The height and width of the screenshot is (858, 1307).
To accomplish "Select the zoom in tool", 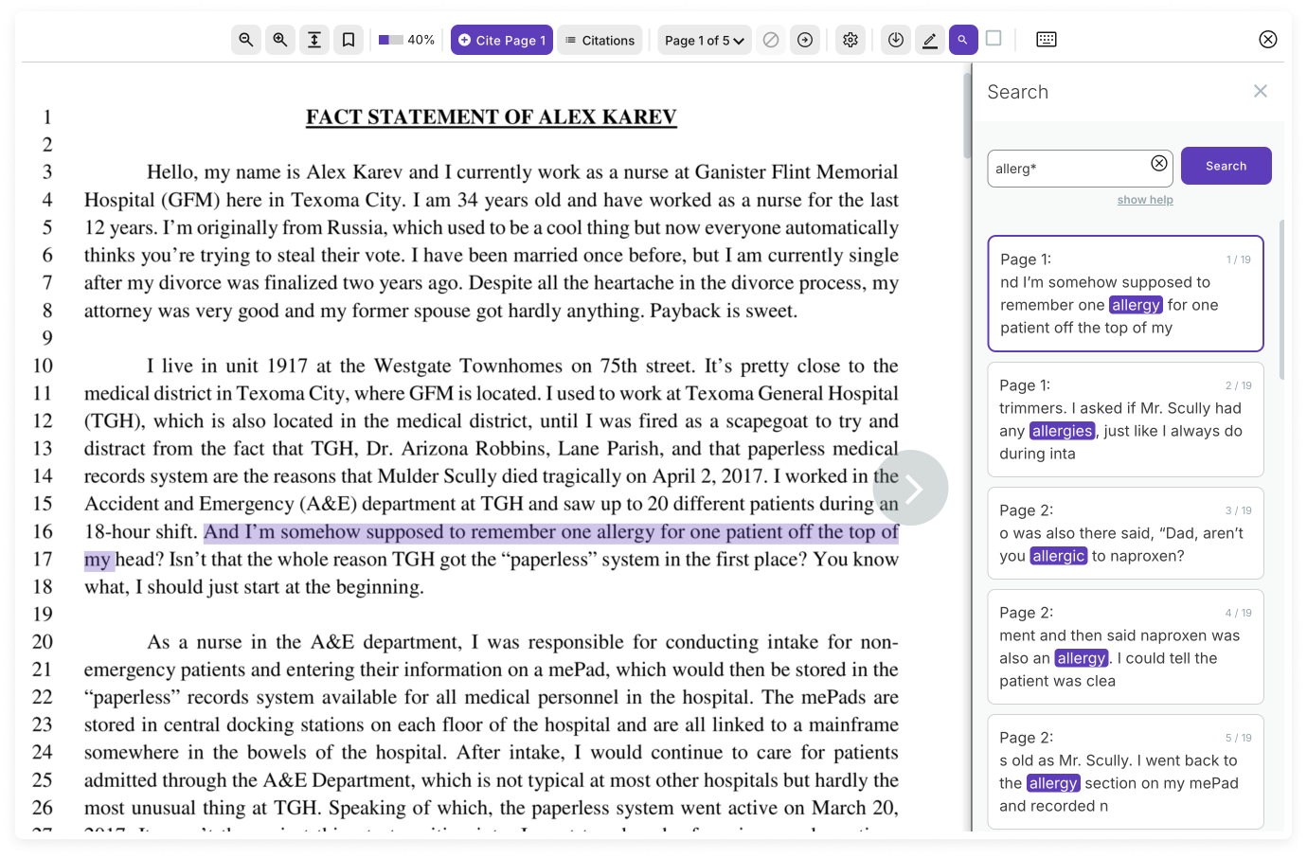I will tap(279, 40).
